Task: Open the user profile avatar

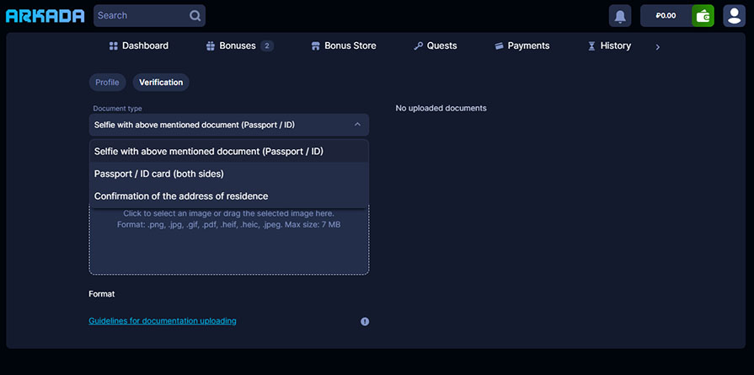Action: pos(734,16)
